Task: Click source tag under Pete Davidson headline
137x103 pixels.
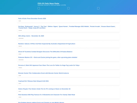Action: coord(20,97)
